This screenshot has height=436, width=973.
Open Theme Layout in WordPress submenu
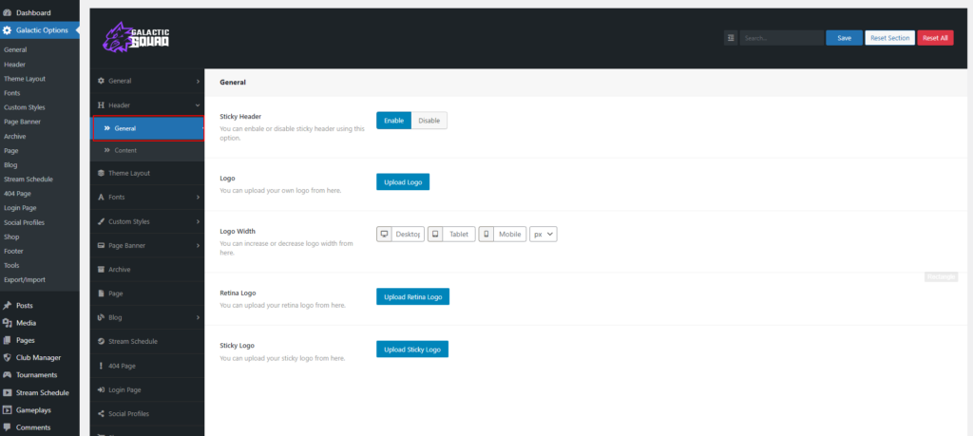point(25,79)
